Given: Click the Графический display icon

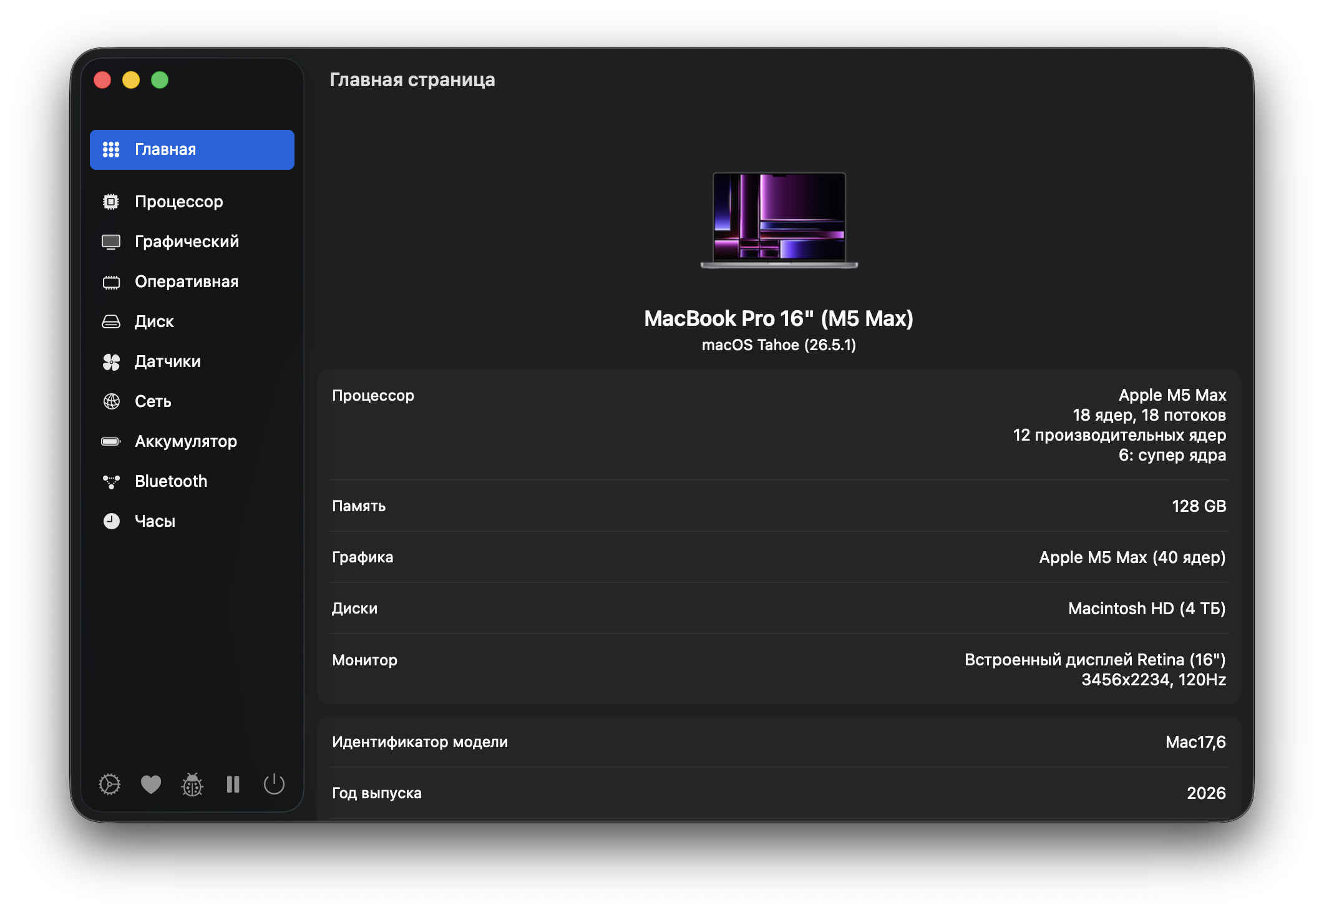Looking at the screenshot, I should tap(111, 242).
